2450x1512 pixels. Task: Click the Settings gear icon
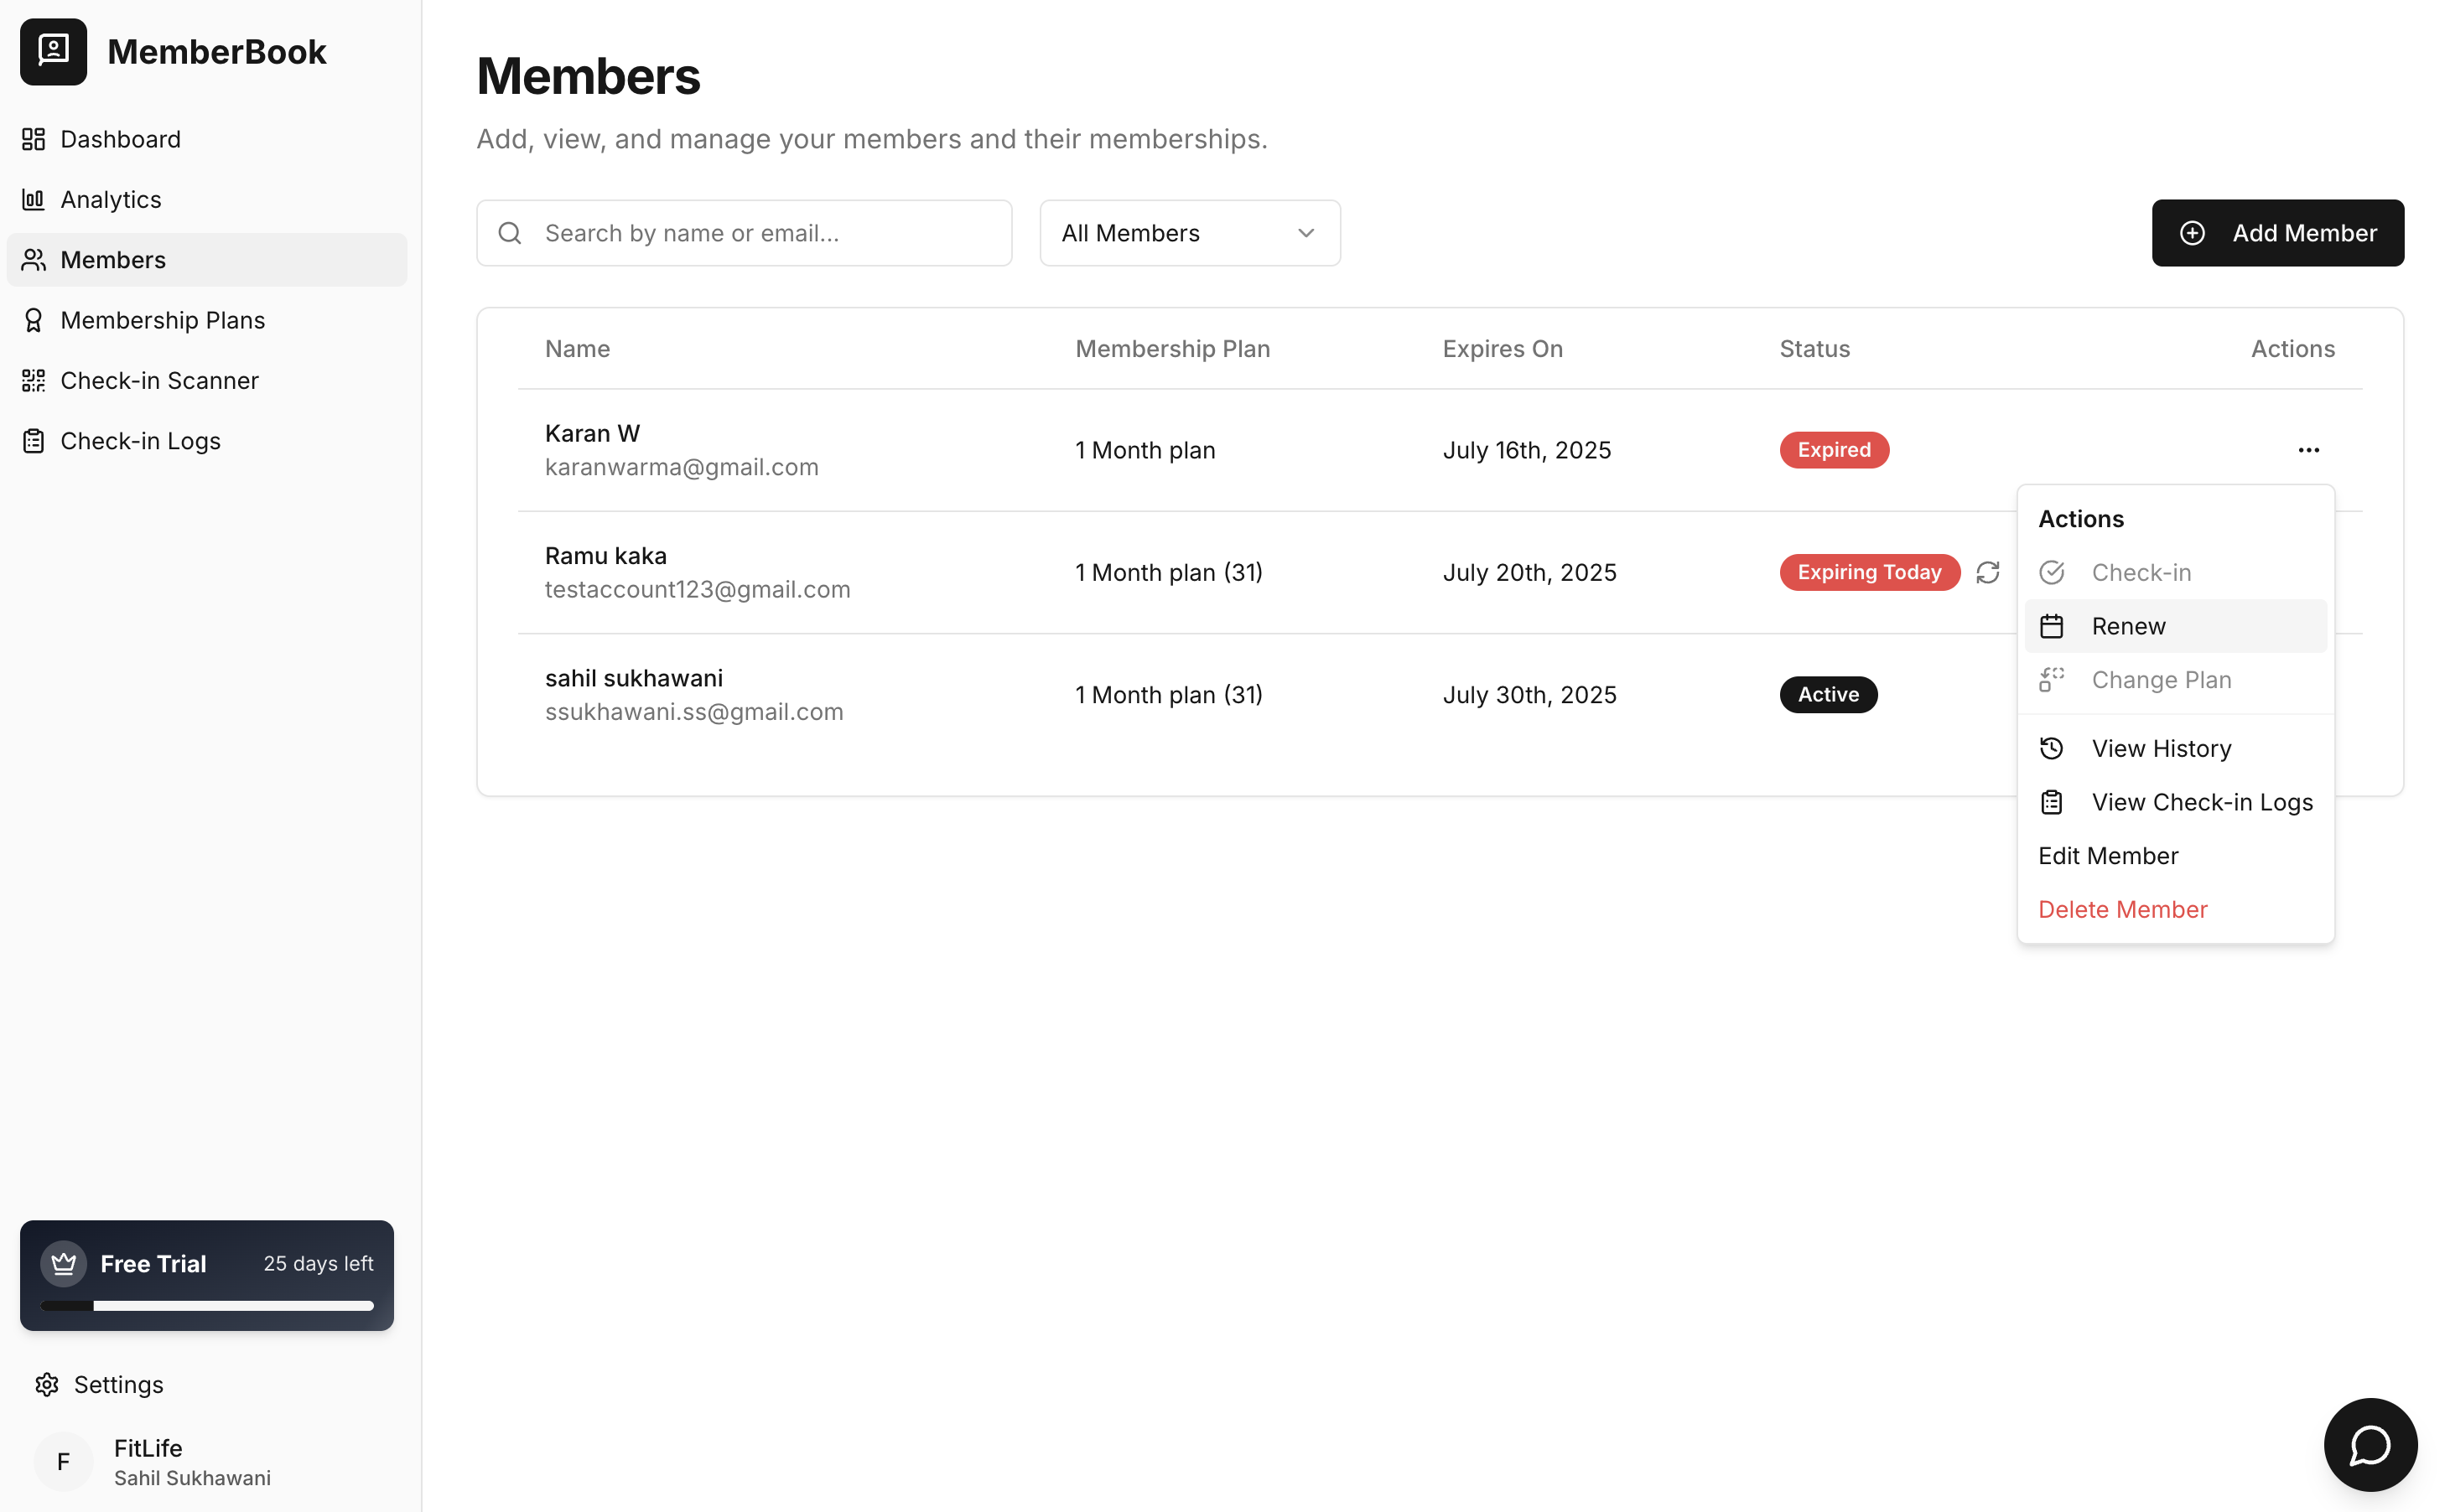(x=47, y=1384)
